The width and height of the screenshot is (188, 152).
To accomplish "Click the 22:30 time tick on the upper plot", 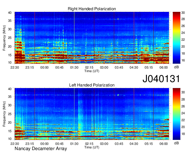I will [15, 67].
